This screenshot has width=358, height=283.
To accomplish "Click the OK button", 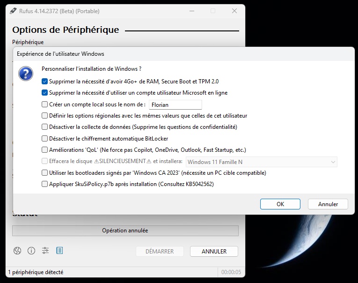I will click(x=280, y=204).
